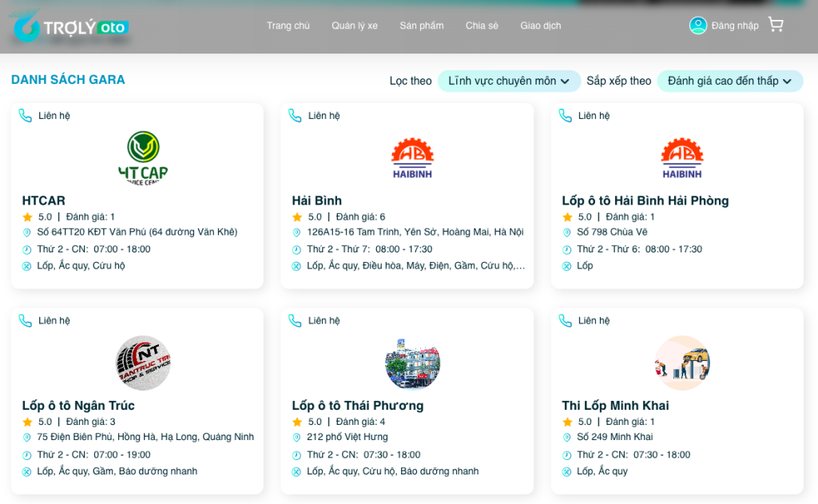Open the shopping cart icon
The width and height of the screenshot is (818, 504).
(776, 25)
